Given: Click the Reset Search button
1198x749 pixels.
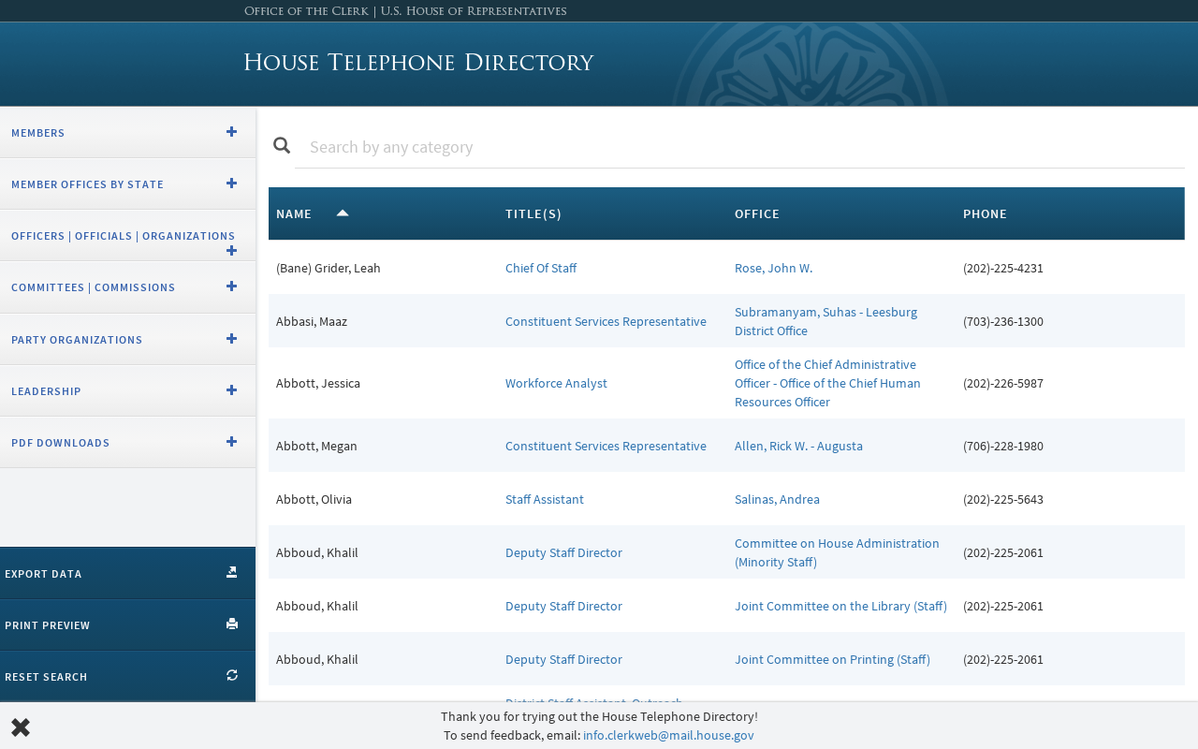Looking at the screenshot, I should [x=127, y=676].
